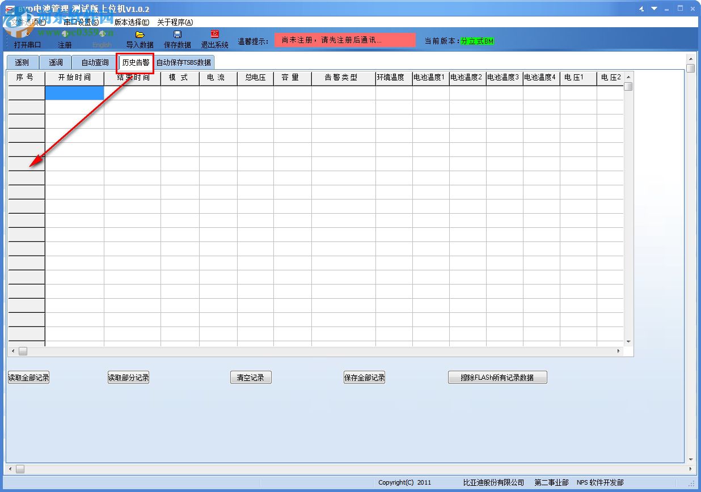Open the 串口设置(S) menu

(x=81, y=22)
